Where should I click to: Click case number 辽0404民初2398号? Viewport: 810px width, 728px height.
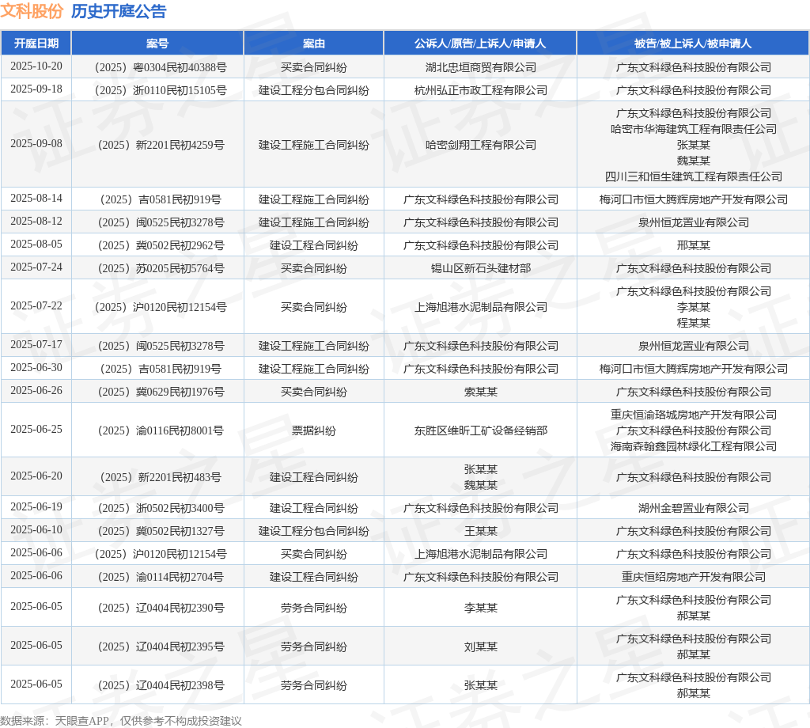[161, 685]
